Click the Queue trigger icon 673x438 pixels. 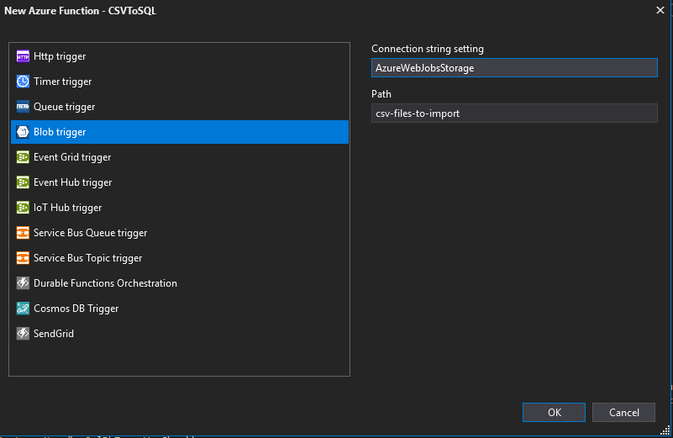24,107
